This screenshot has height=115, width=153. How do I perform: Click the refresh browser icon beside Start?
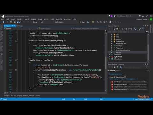click(x=88, y=22)
